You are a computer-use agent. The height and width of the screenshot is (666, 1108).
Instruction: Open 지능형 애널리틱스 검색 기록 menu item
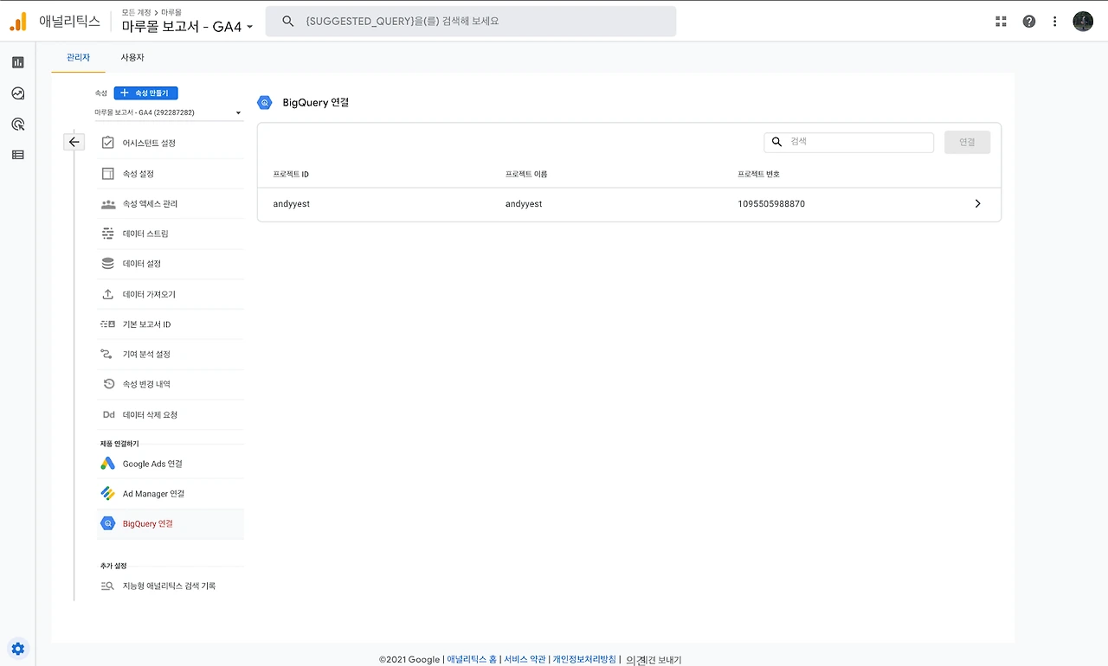[x=171, y=586]
